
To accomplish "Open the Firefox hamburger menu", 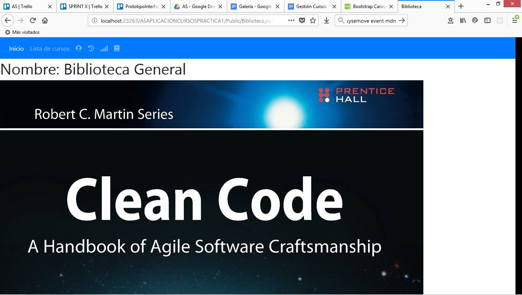I will [x=515, y=20].
